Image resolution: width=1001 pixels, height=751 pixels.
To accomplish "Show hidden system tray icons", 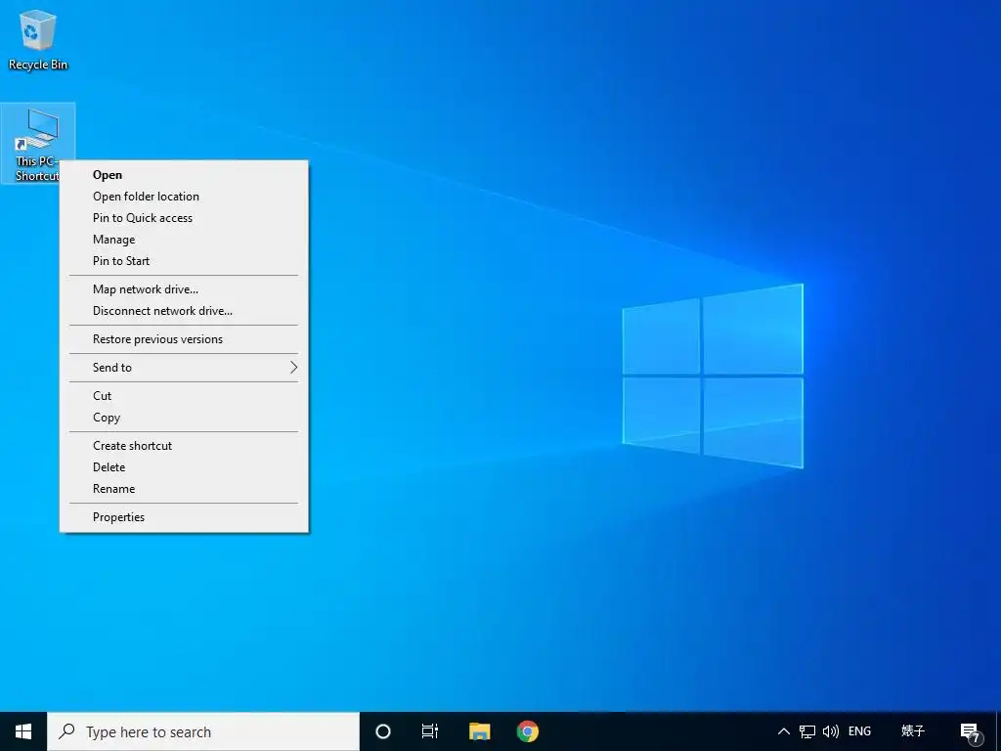I will click(783, 731).
